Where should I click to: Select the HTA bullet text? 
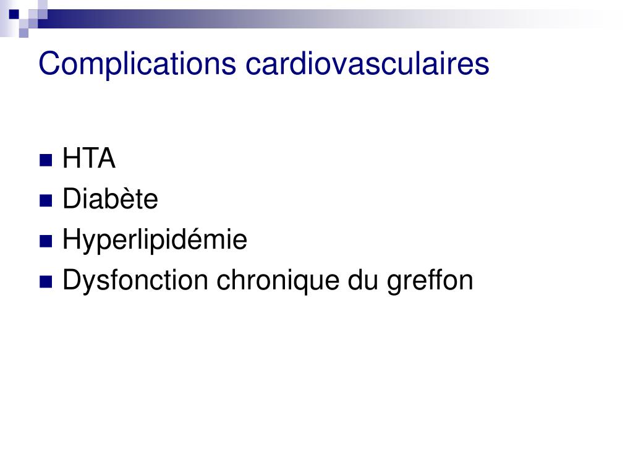[89, 158]
